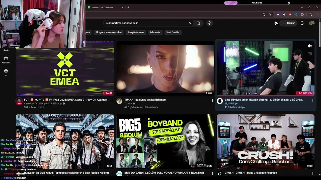Click the Oluştur create button
Screen dimensions: 321x180
288,23
